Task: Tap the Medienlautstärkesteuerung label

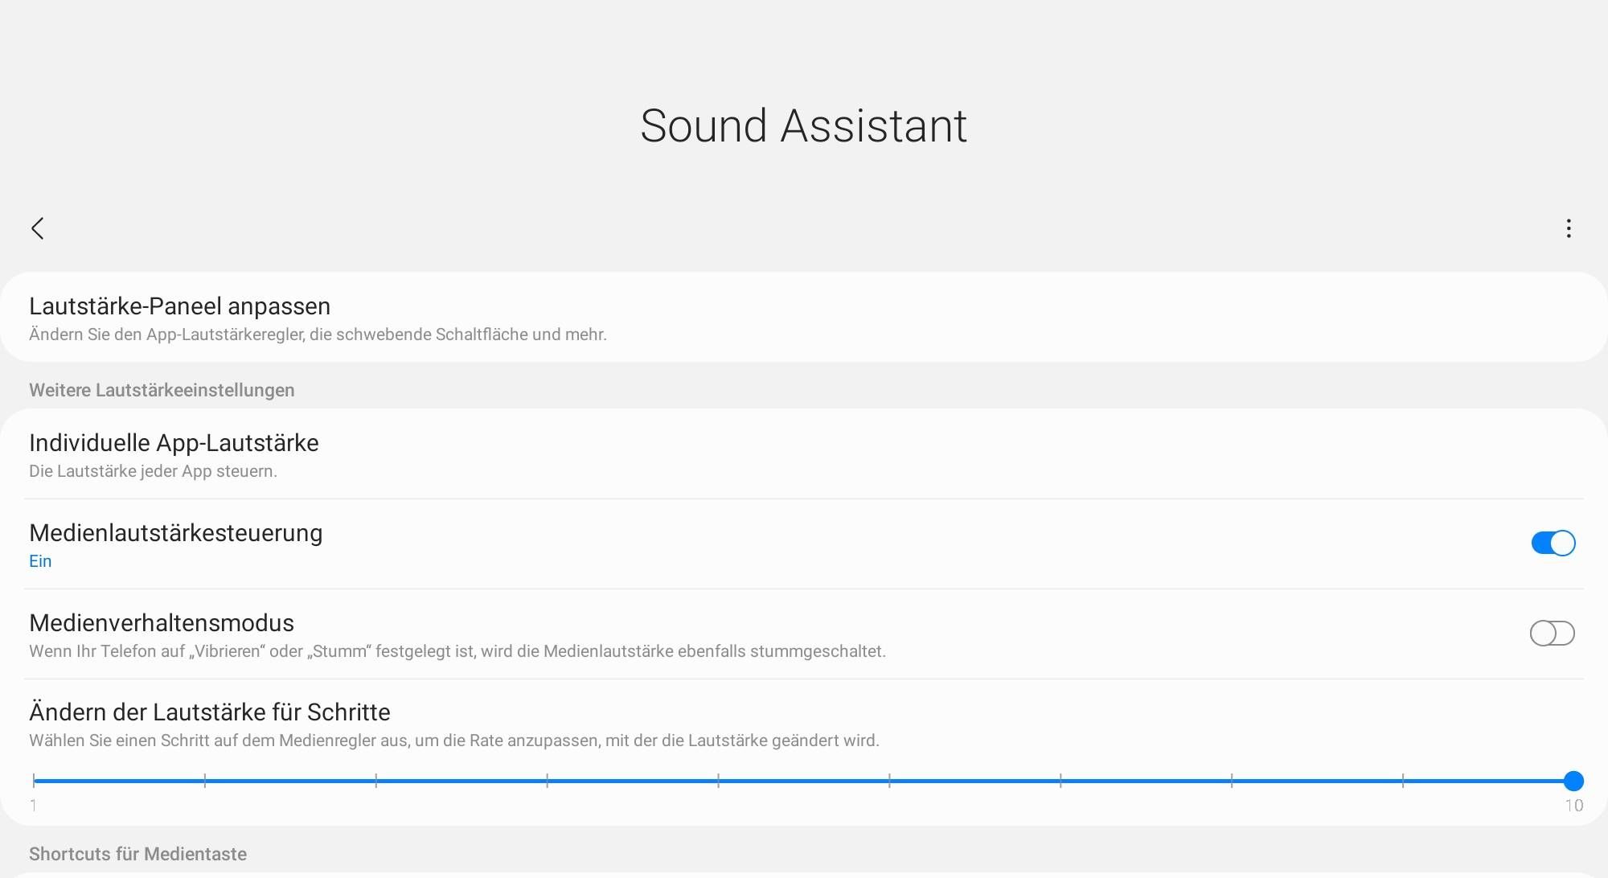Action: tap(176, 533)
